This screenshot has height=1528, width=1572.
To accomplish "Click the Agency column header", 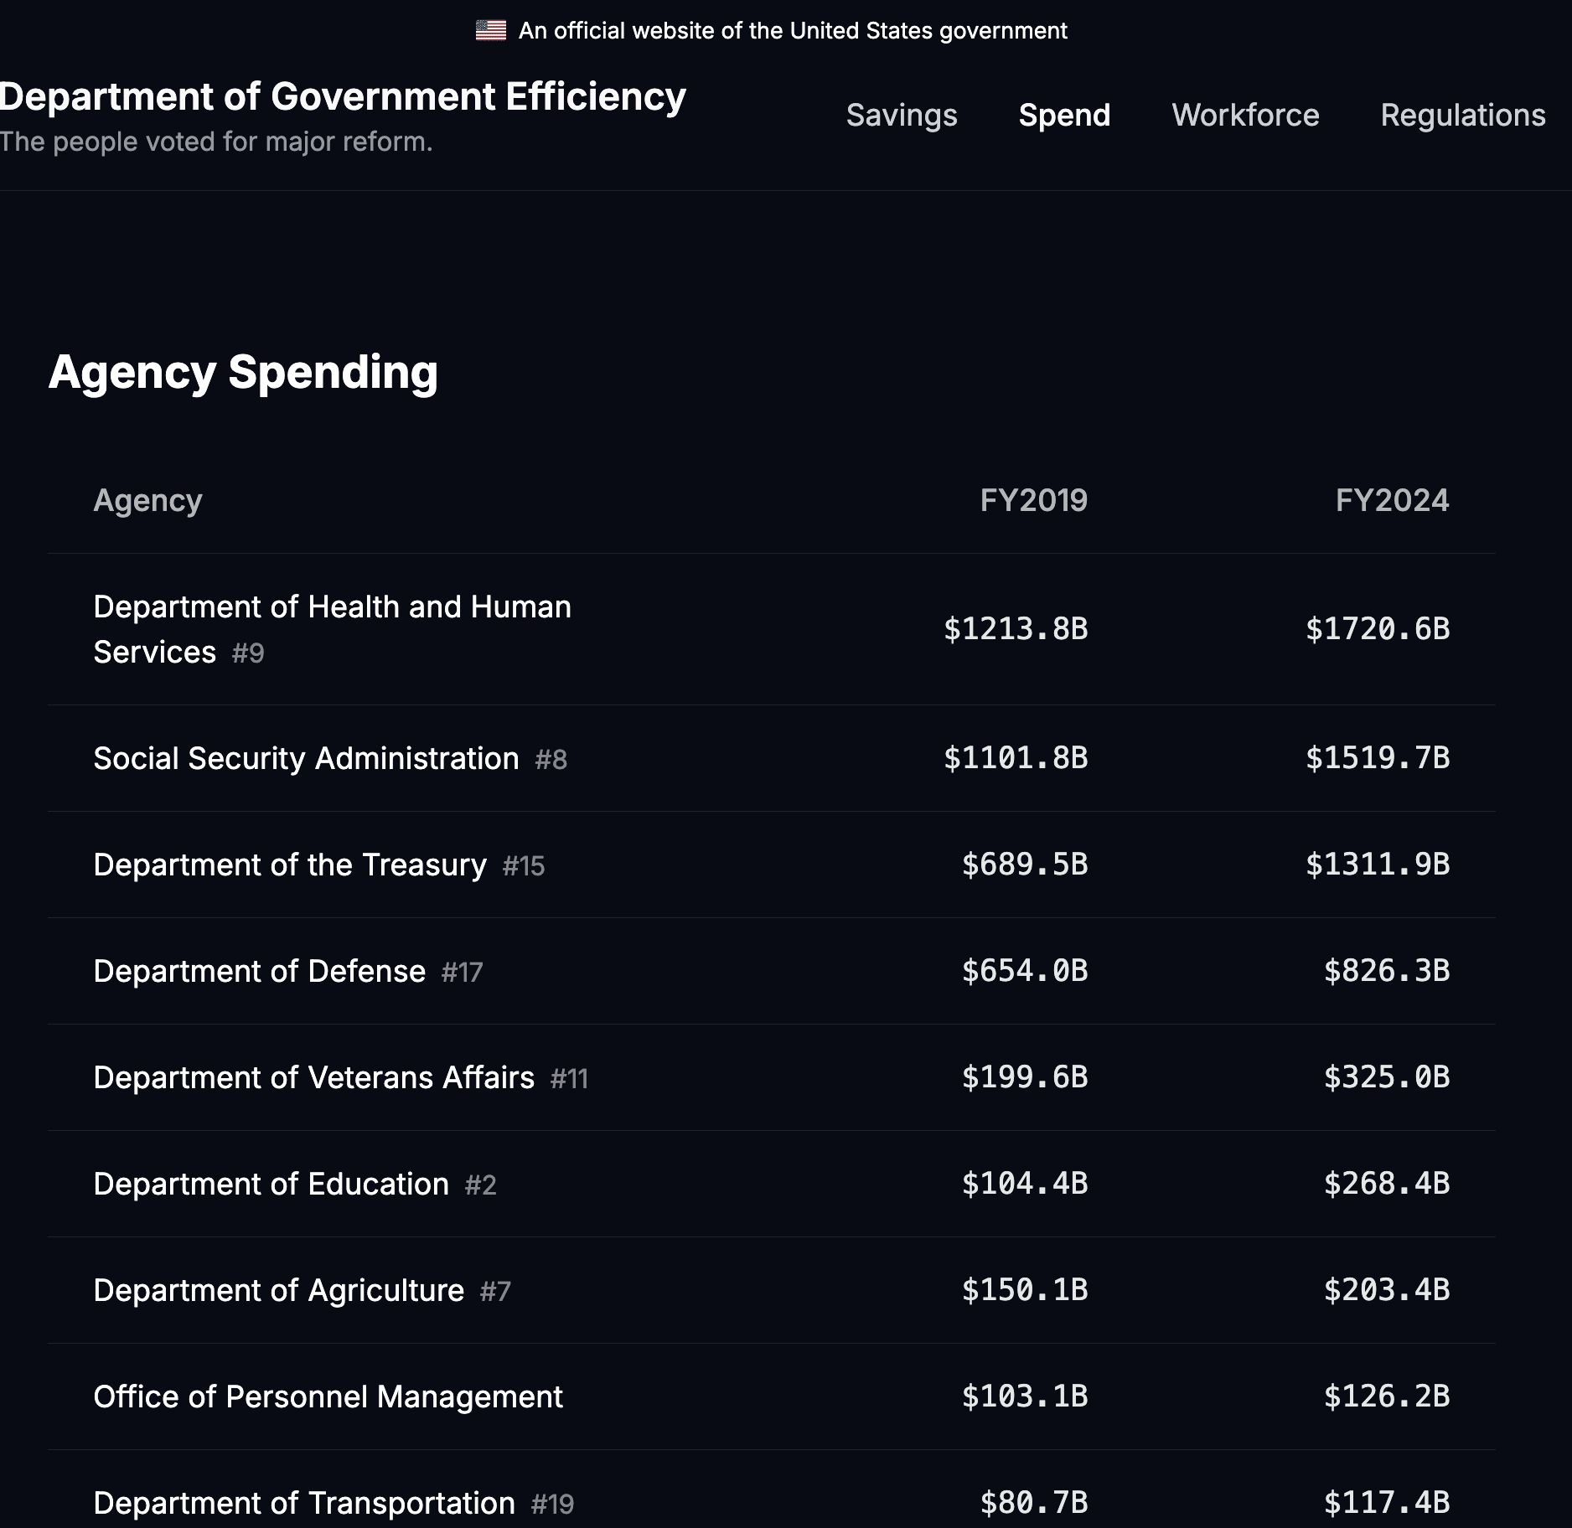I will 147,500.
